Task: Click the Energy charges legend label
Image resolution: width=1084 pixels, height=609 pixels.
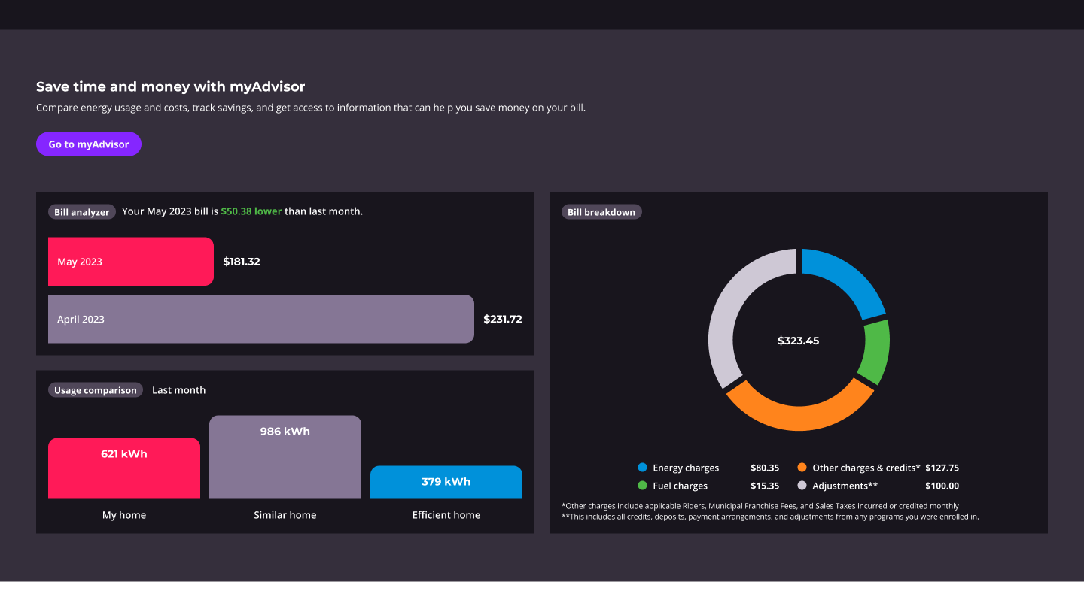Action: pos(686,468)
